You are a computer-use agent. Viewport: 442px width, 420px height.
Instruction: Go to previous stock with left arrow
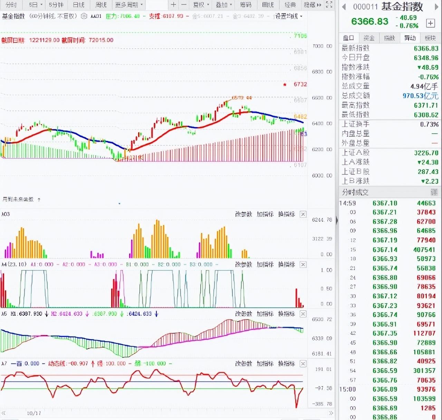click(x=344, y=7)
